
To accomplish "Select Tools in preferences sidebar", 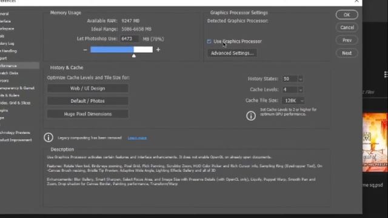I will [2, 36].
